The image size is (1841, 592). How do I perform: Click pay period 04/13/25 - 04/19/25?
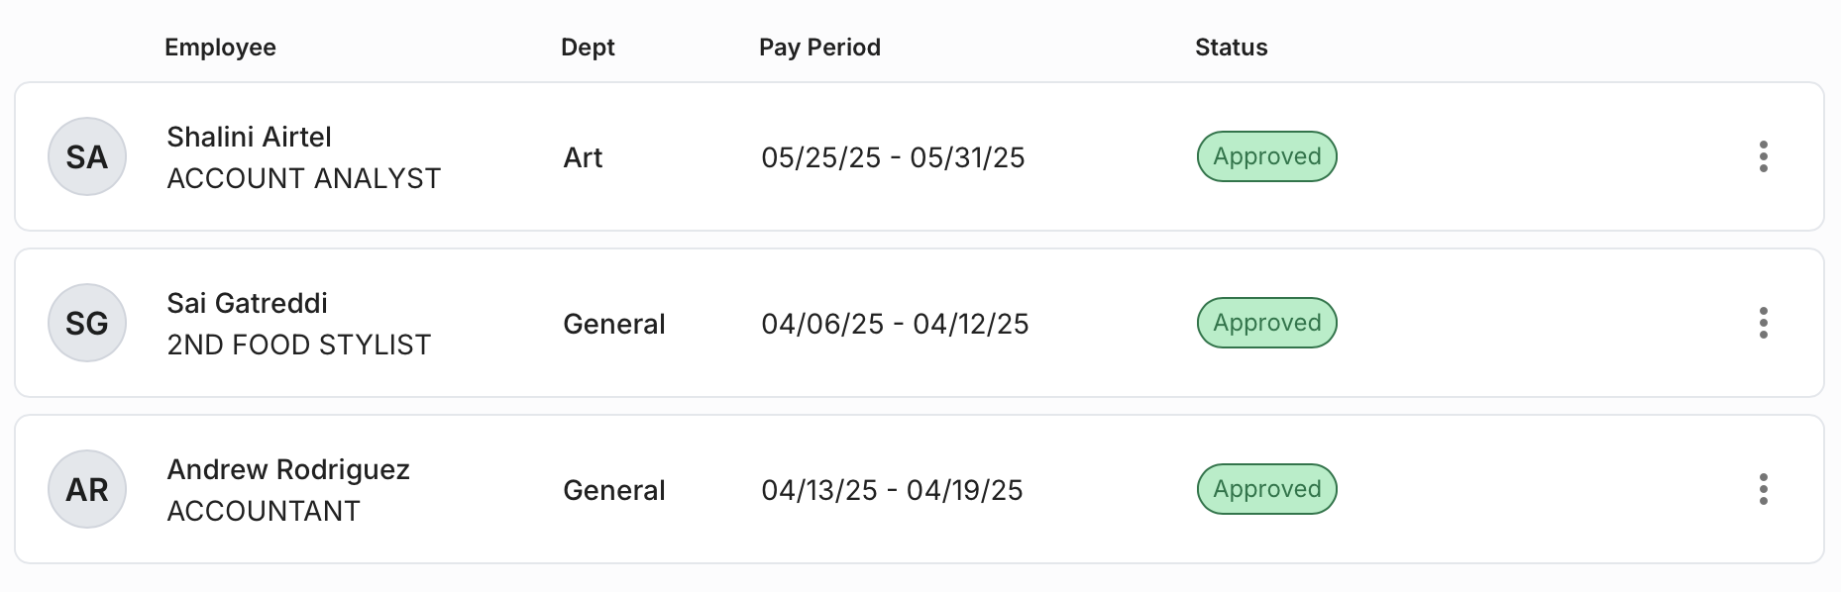coord(892,490)
